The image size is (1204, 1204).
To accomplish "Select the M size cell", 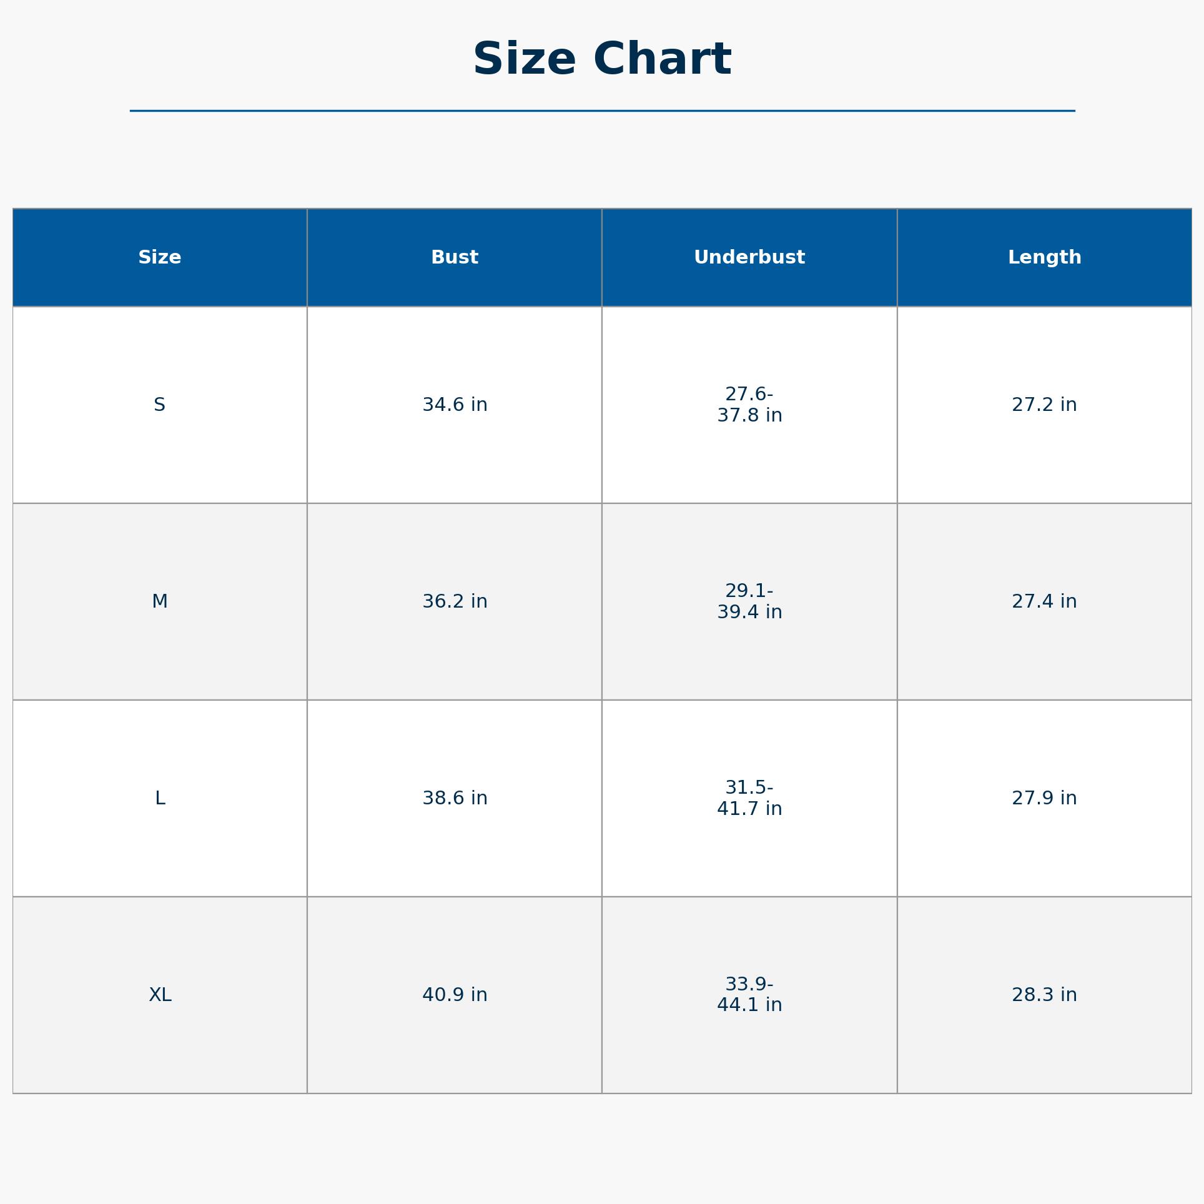I will (x=160, y=601).
